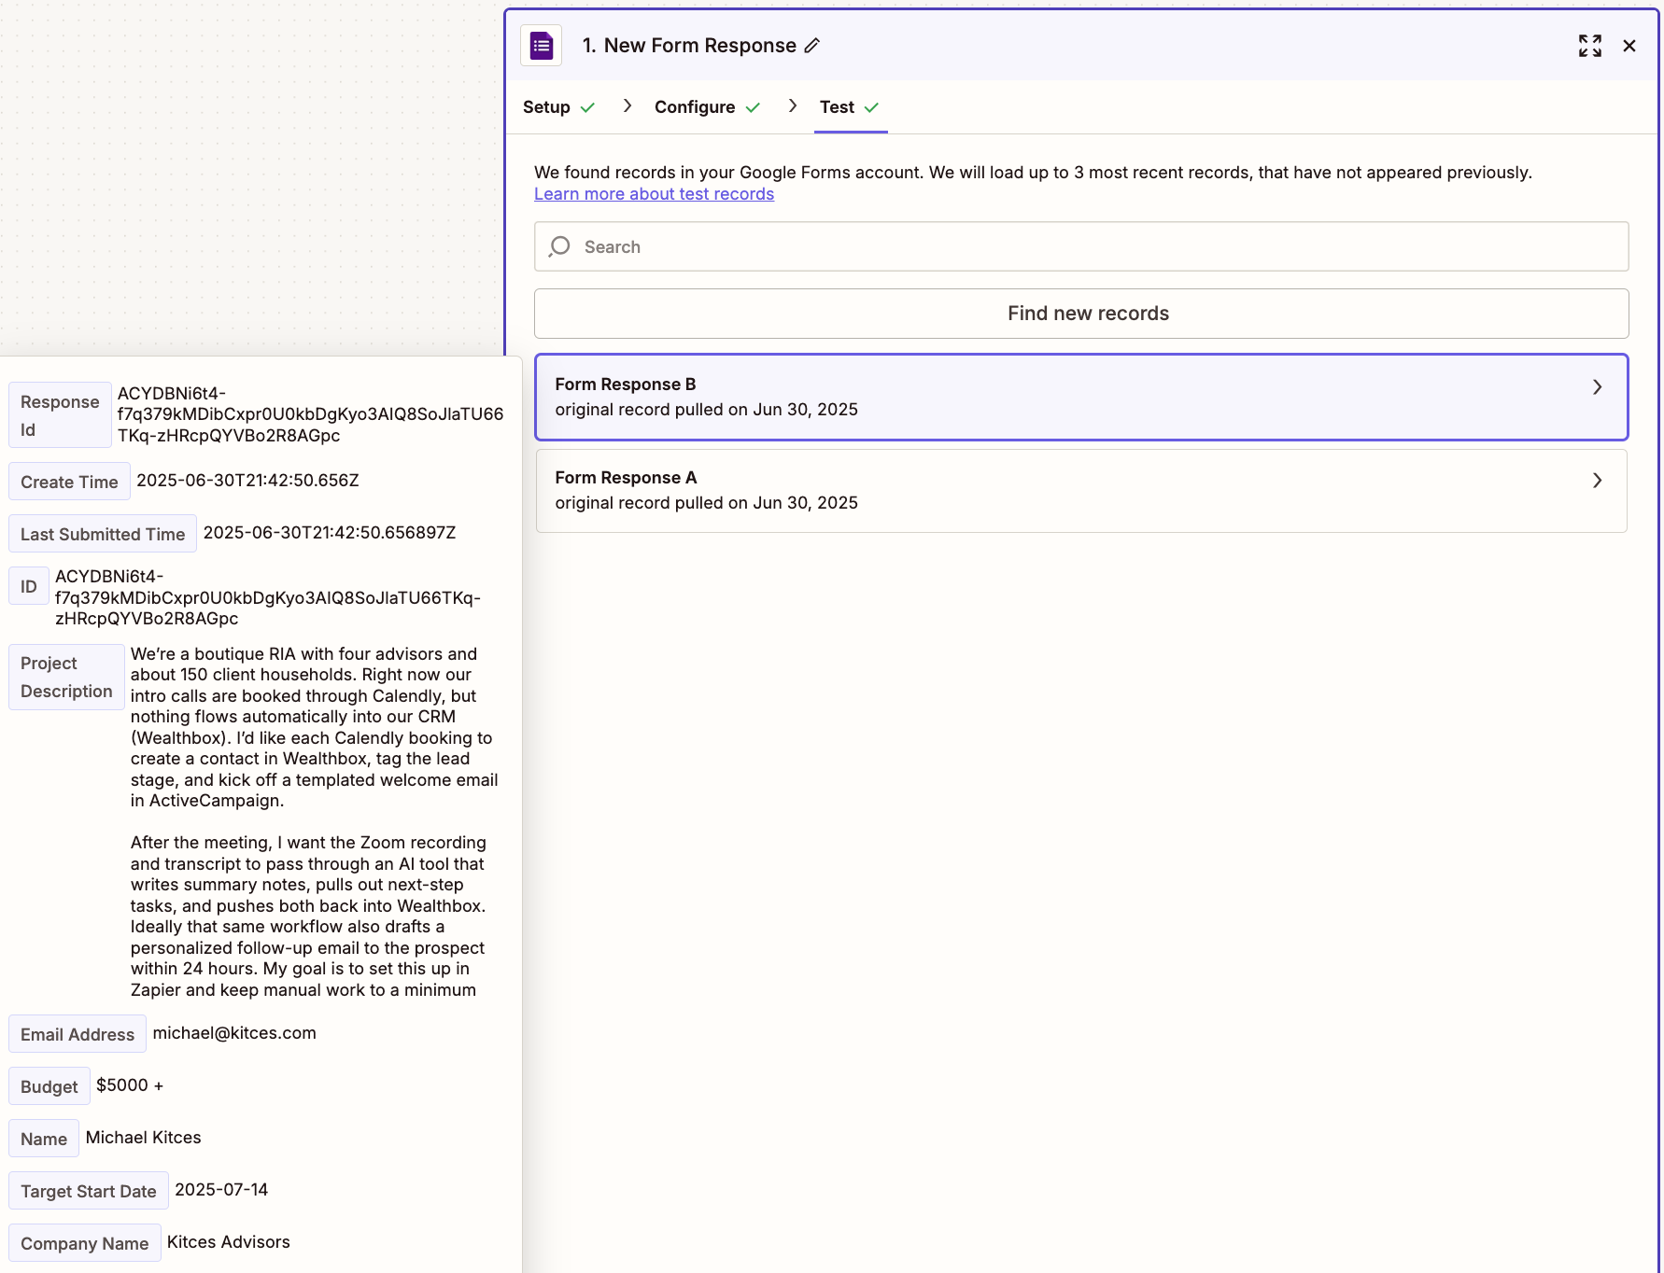Viewport: 1664px width, 1273px height.
Task: Edit step name with pencil icon
Action: (x=812, y=46)
